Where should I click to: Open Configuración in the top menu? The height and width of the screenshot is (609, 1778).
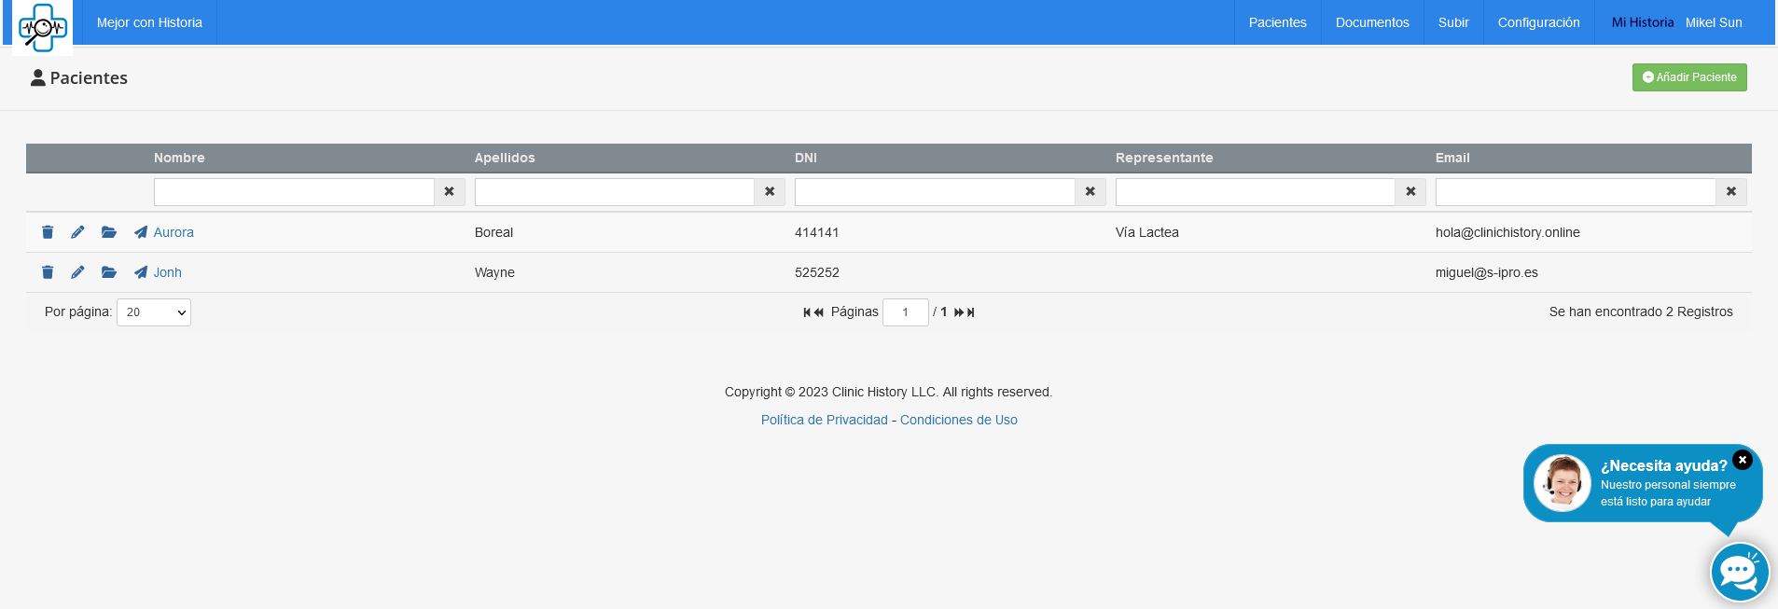coord(1539,22)
